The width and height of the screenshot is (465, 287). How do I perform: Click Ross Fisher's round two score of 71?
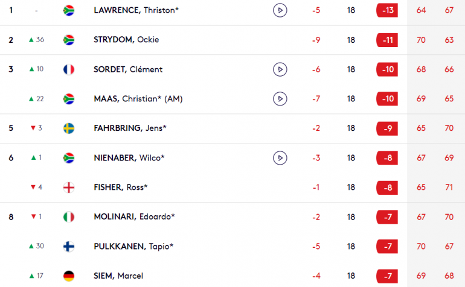click(x=449, y=188)
